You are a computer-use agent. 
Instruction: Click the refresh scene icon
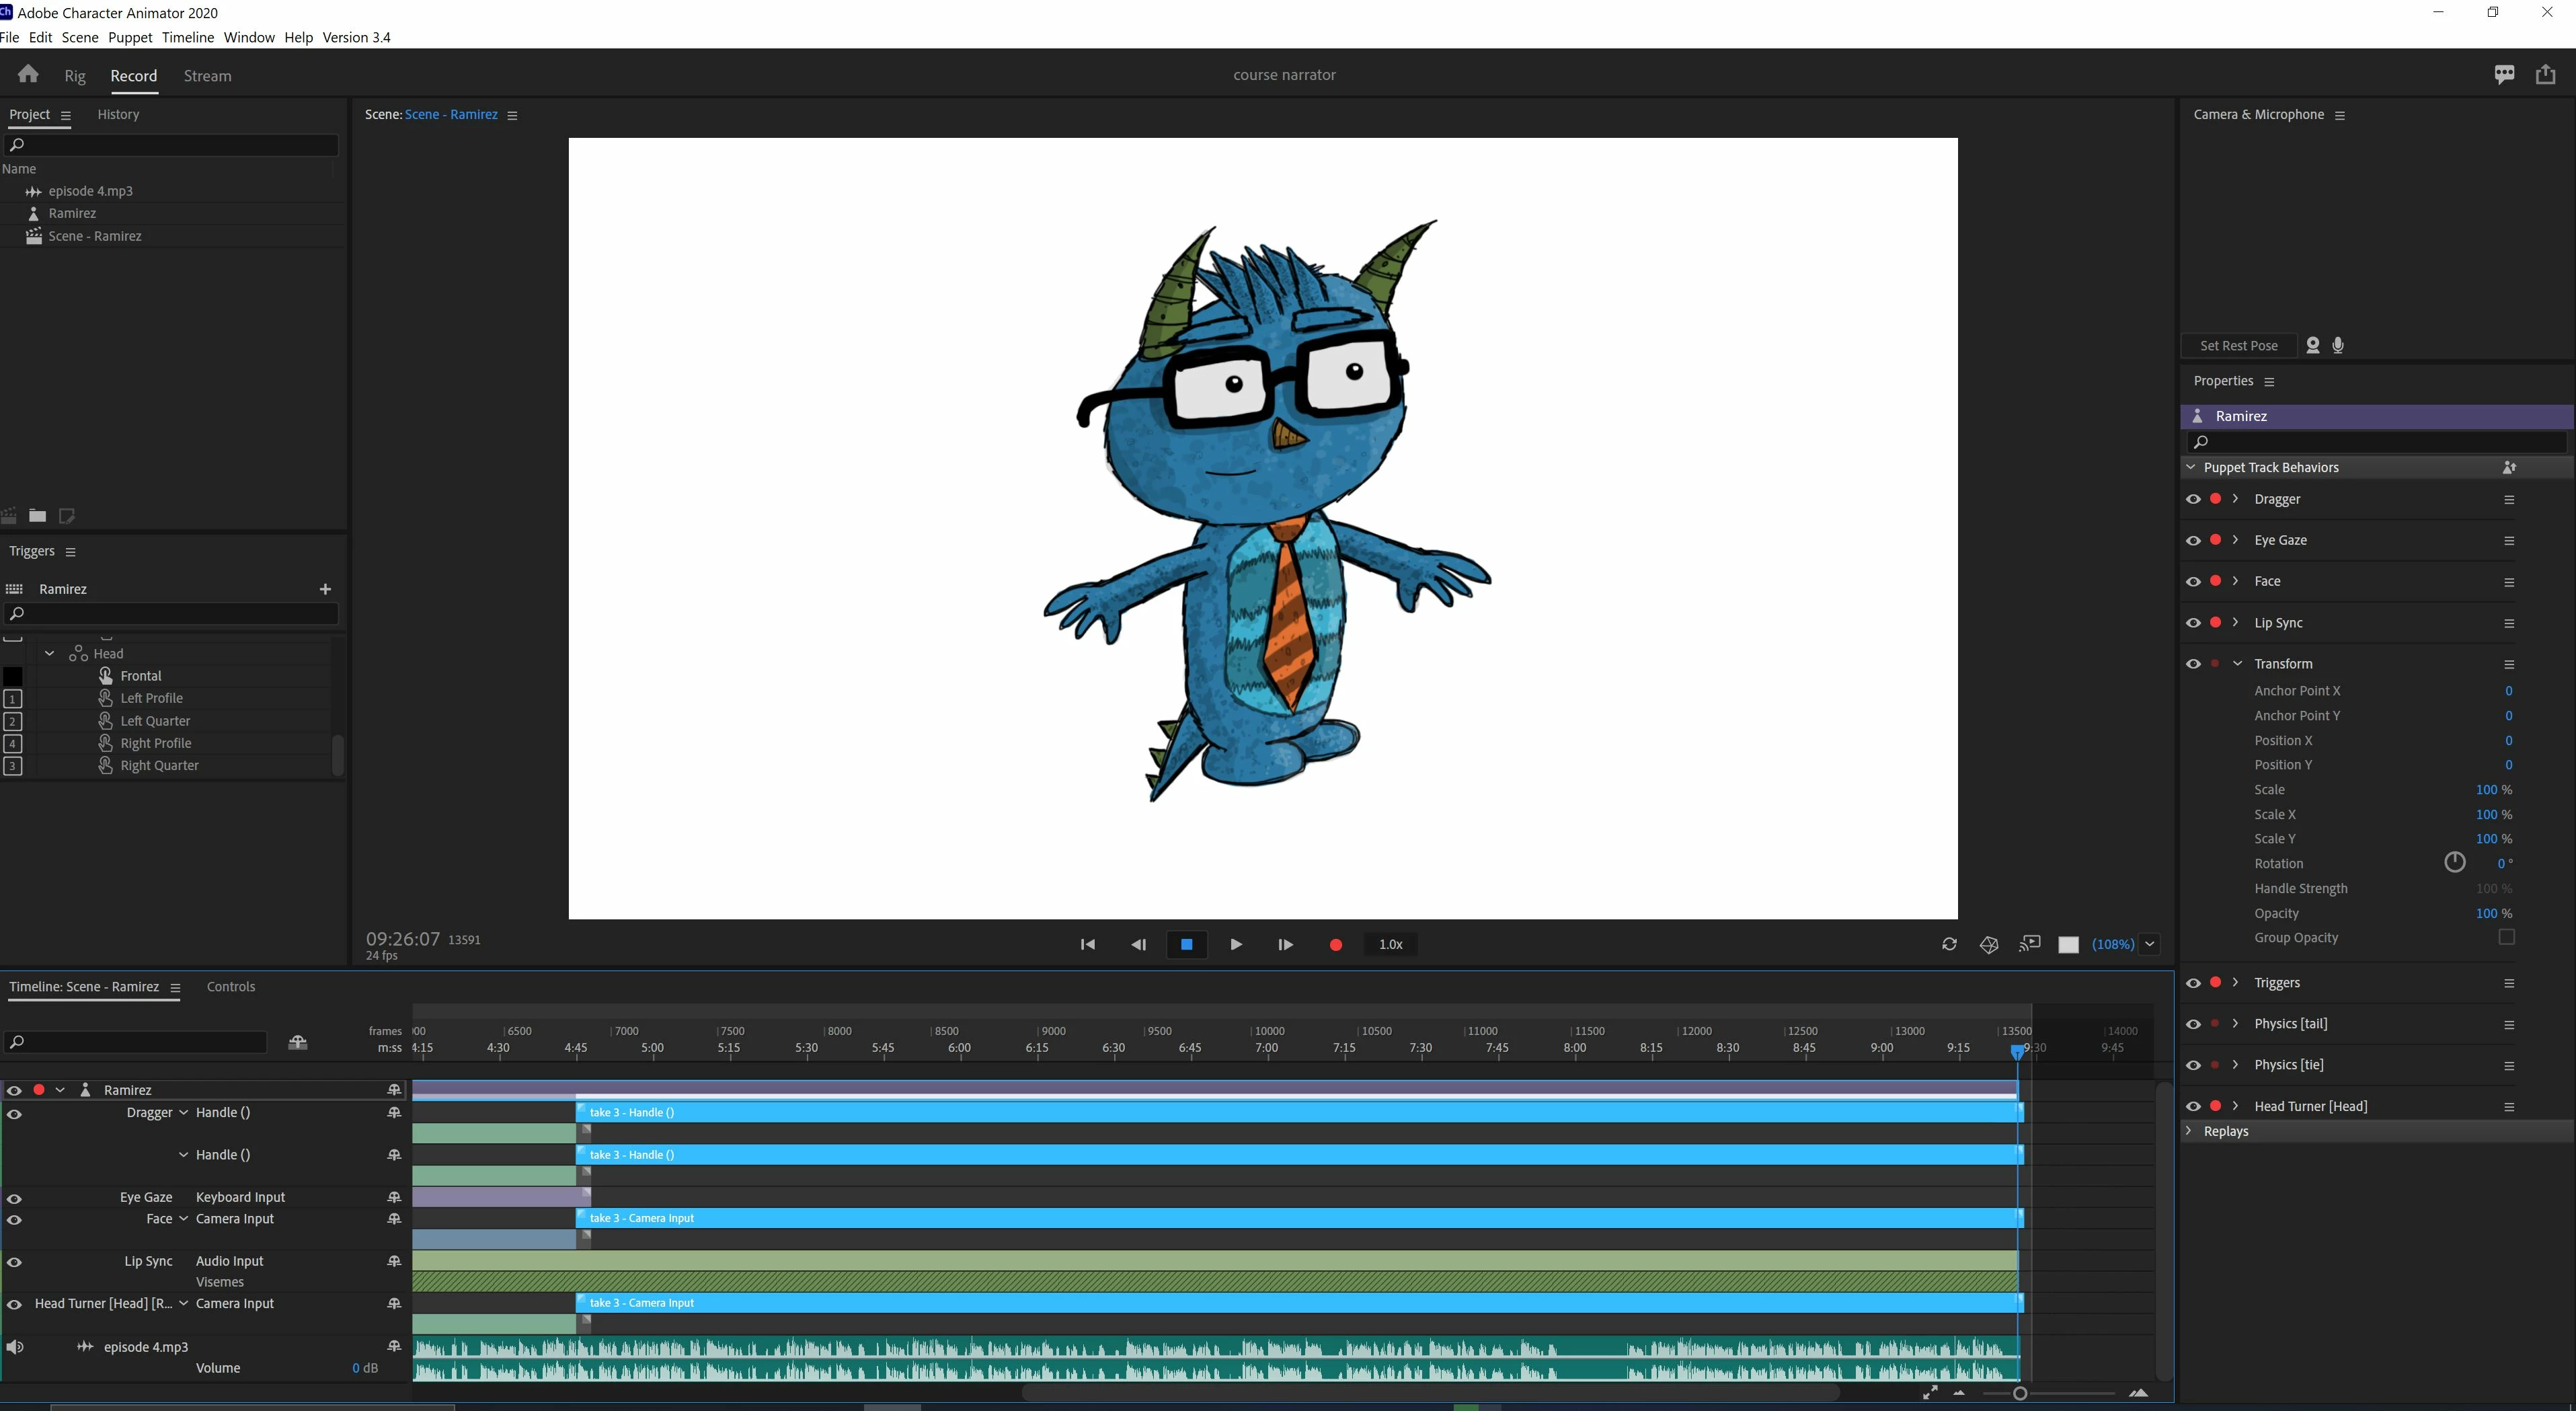(x=1949, y=944)
